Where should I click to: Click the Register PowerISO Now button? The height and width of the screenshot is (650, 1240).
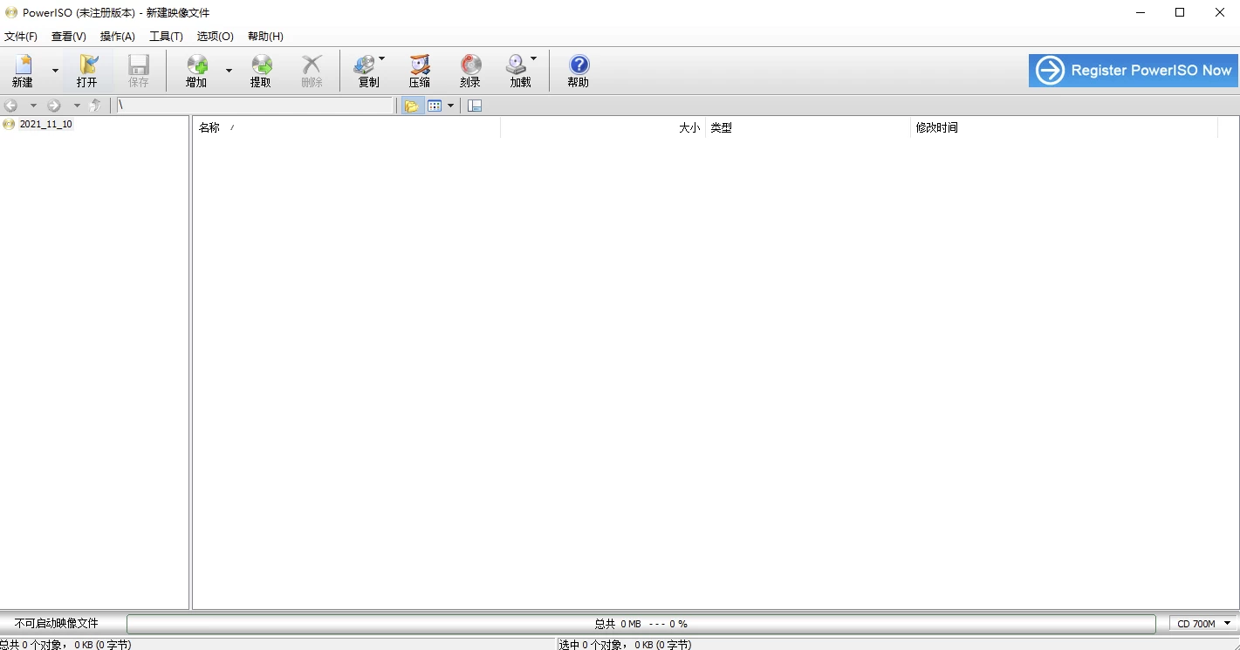(x=1133, y=71)
